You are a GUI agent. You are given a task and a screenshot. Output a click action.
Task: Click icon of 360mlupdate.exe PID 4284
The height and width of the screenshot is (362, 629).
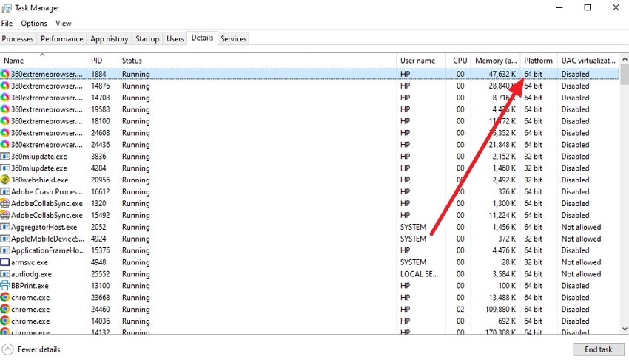point(5,168)
